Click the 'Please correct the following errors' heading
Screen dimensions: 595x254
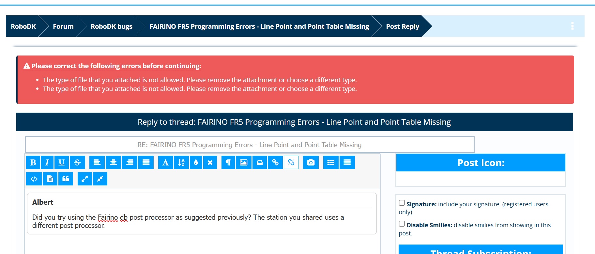pyautogui.click(x=116, y=66)
